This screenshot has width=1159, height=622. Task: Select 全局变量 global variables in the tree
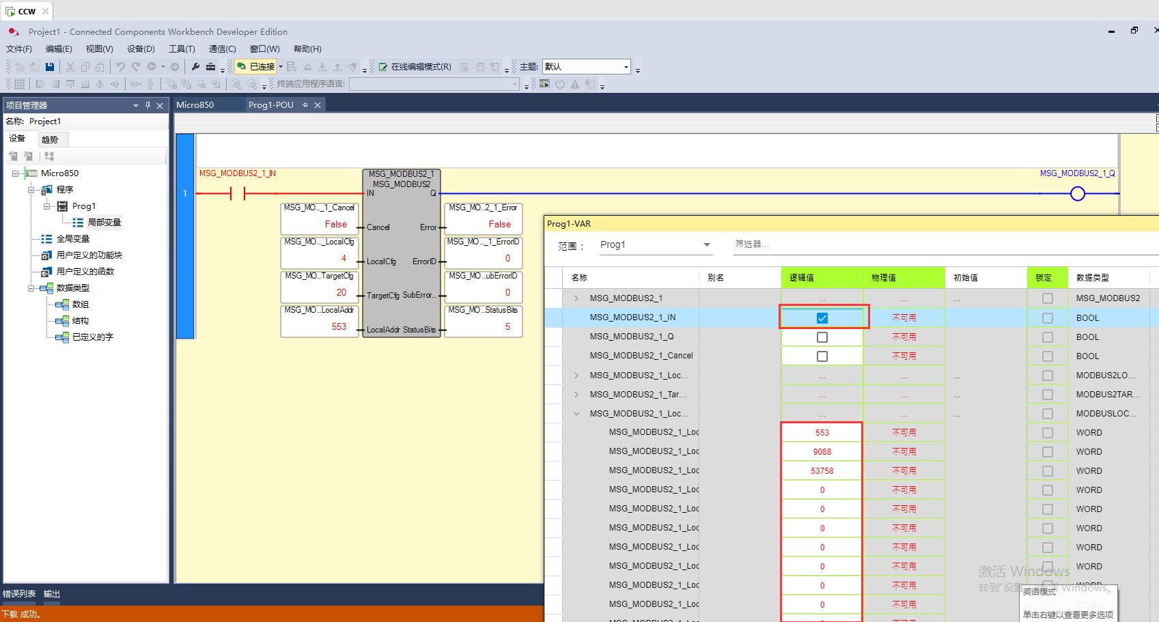click(73, 239)
